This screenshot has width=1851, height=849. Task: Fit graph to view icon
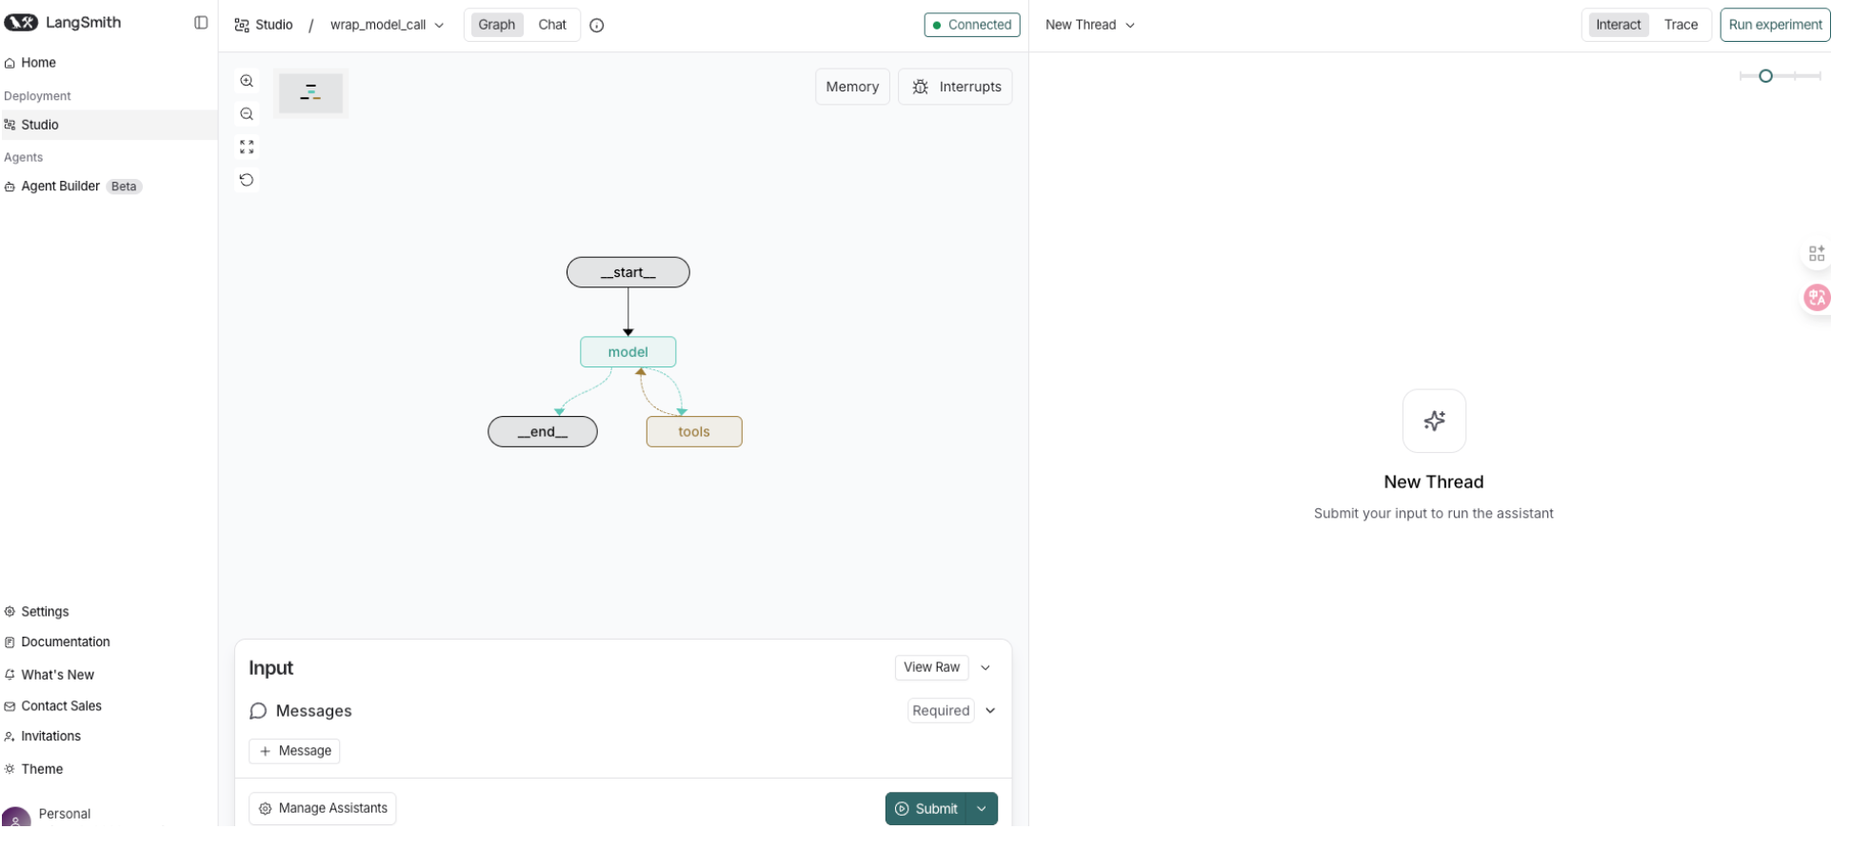pos(247,147)
